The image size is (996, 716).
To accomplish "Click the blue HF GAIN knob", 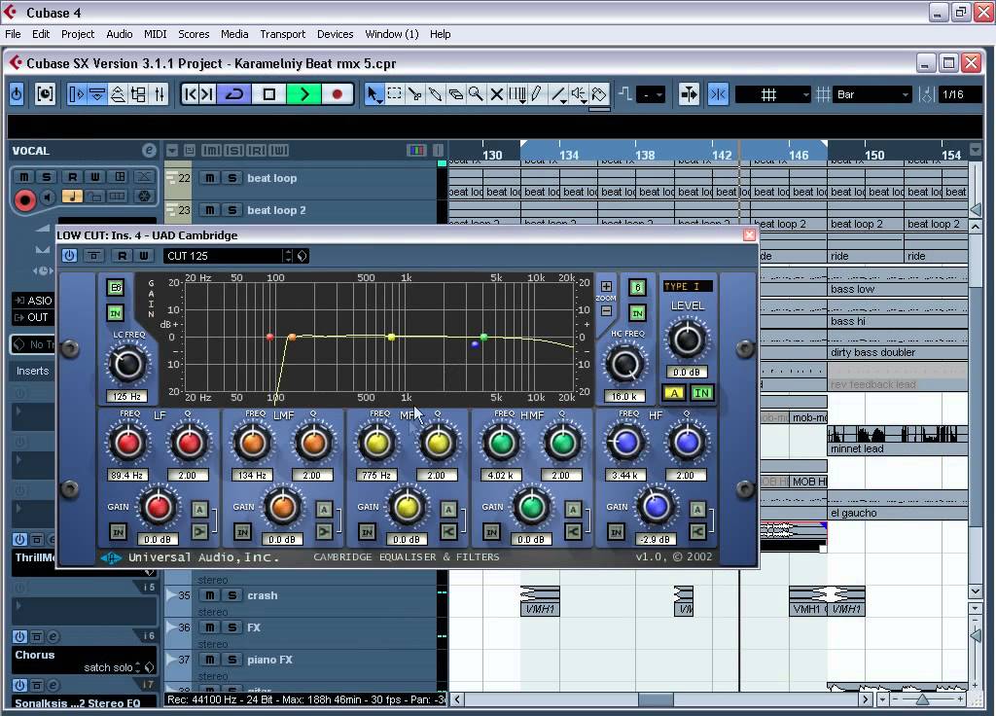I will pos(656,506).
